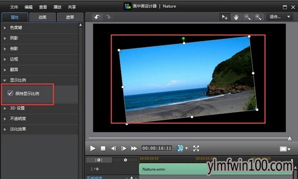Click the fast forward button

[134, 148]
